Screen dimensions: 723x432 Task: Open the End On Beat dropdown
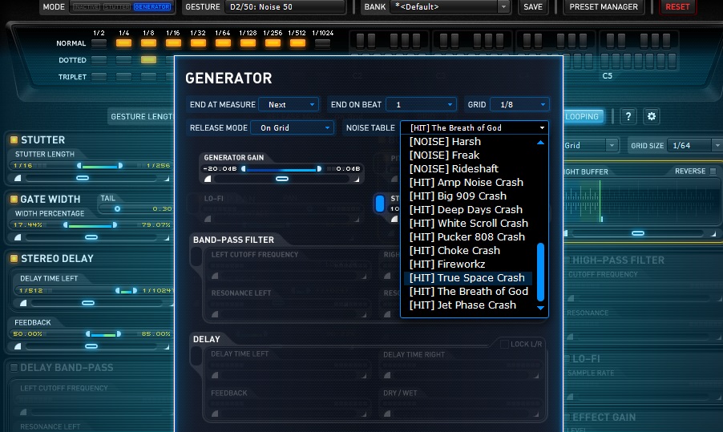click(x=421, y=105)
